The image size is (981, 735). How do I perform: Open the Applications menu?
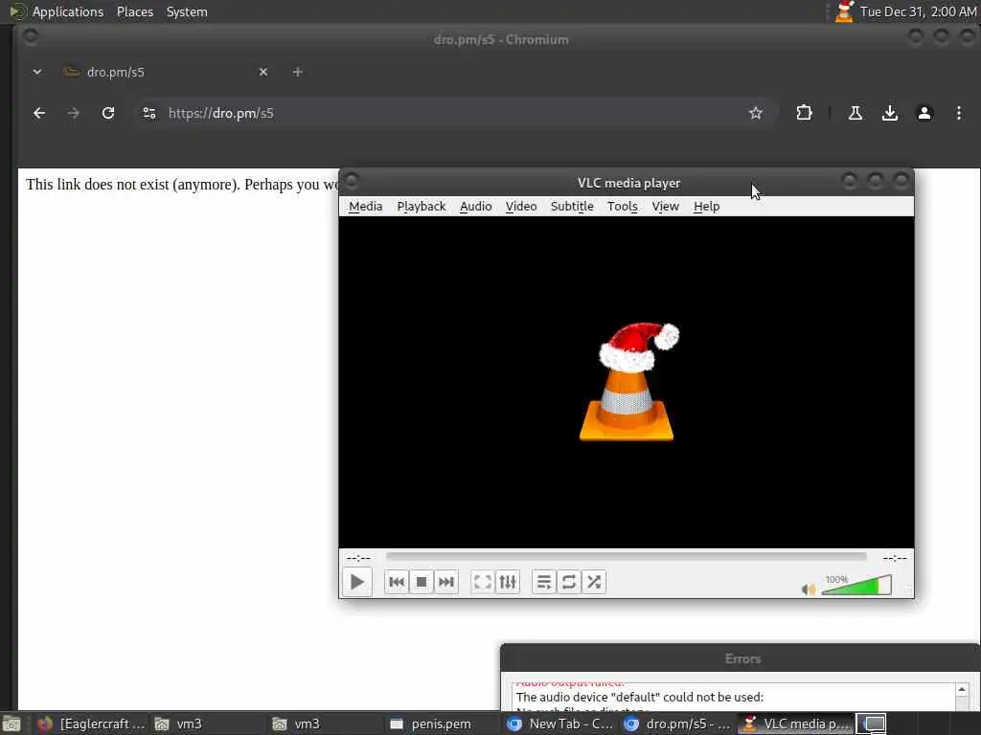[68, 11]
